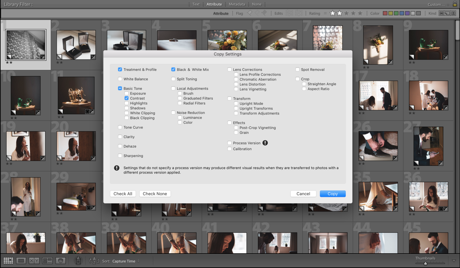Viewport: 460px width, 268px height.
Task: Set rating filter to two stars
Action: (339, 13)
